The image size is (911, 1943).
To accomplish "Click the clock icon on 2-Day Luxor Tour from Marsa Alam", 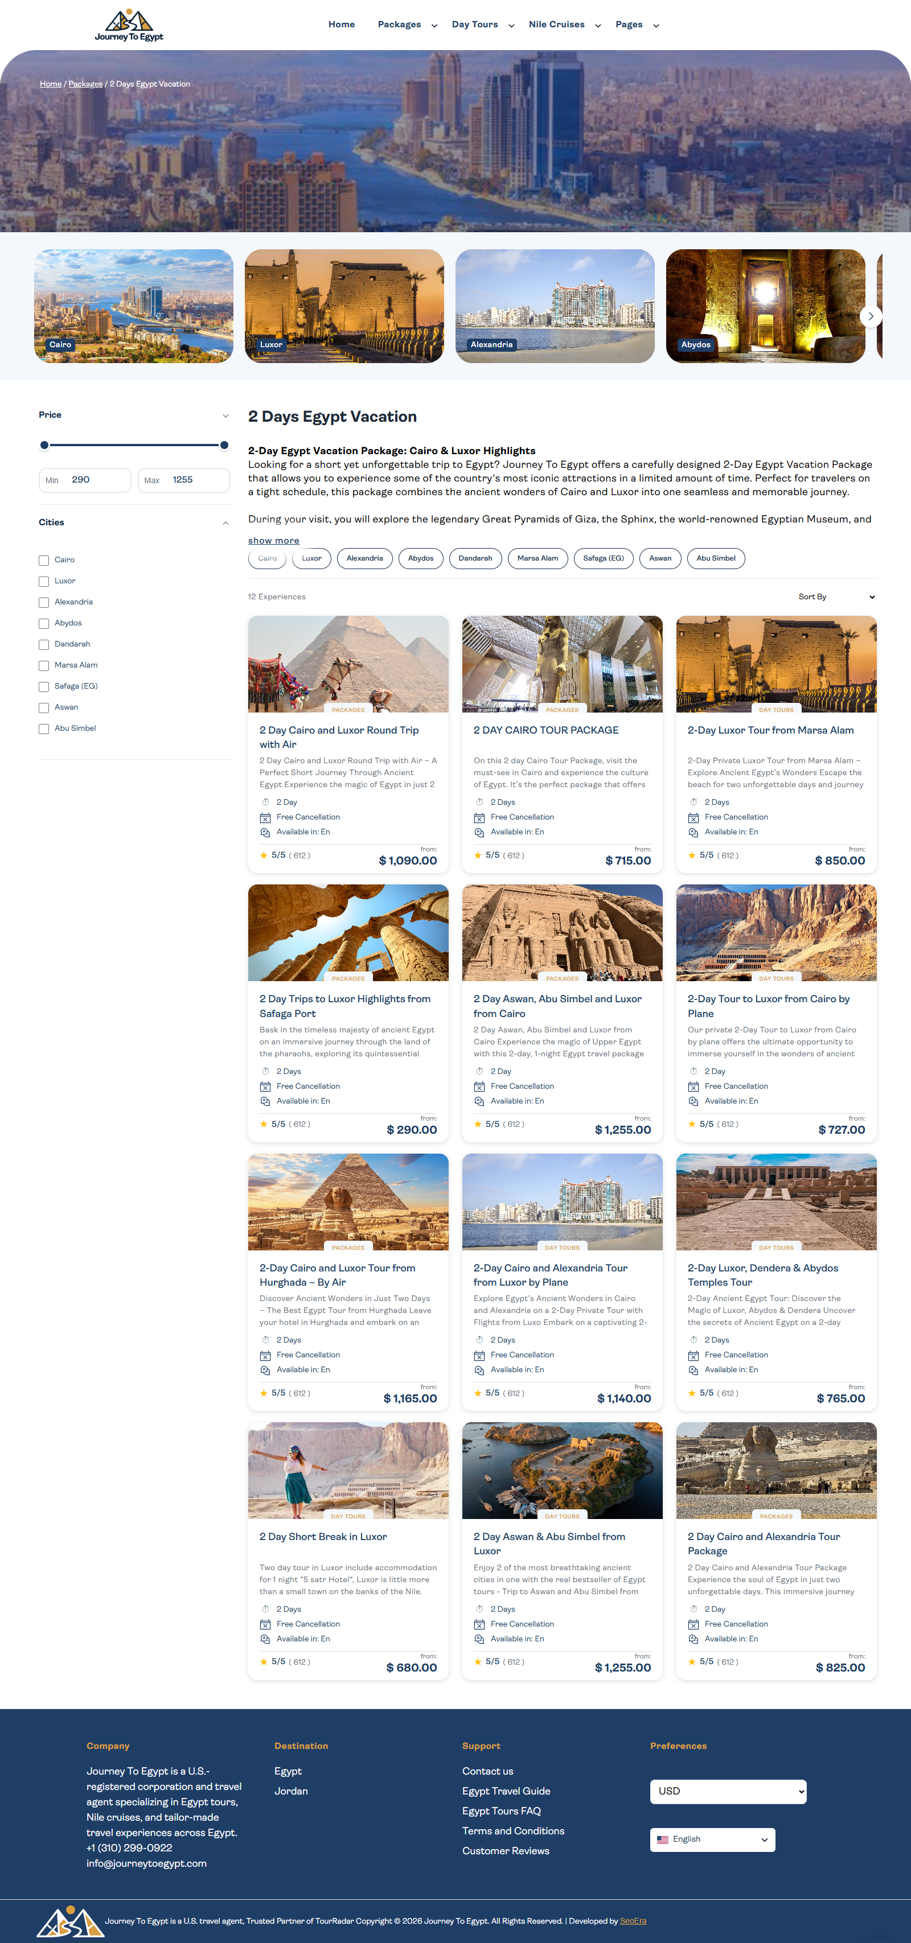I will pos(693,802).
